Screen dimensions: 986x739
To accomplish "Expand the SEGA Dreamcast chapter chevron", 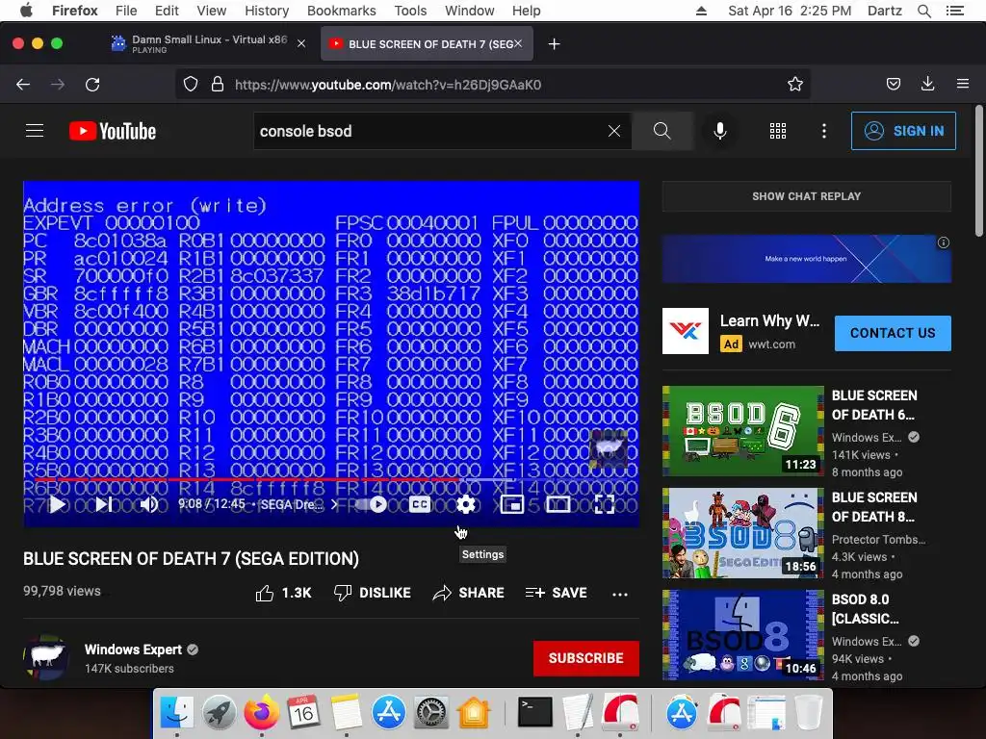I will pos(334,504).
